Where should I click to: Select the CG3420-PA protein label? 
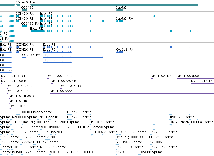25,45
